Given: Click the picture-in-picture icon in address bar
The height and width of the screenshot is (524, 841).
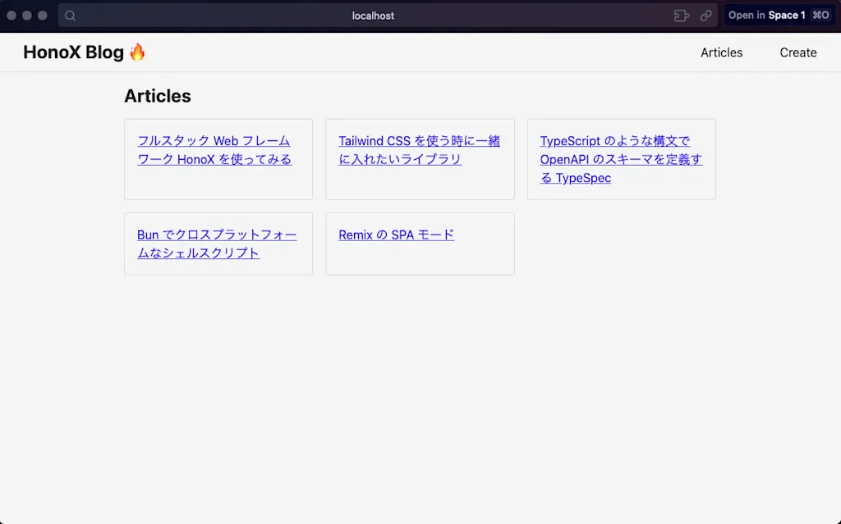Looking at the screenshot, I should coord(681,16).
